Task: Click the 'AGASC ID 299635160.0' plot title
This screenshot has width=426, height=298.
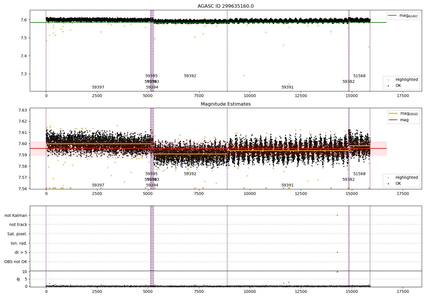Action: 225,6
